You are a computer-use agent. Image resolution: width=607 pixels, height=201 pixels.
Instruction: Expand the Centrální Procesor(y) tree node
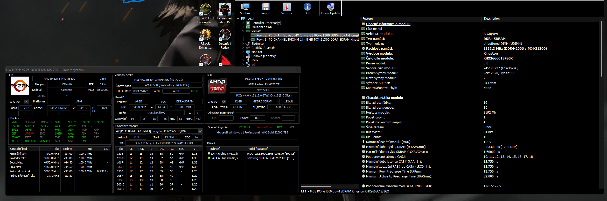pyautogui.click(x=243, y=23)
